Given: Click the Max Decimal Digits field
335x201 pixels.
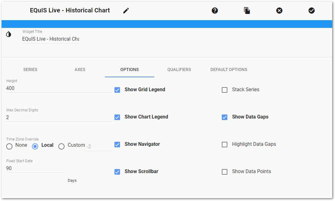Looking at the screenshot, I should coord(47,117).
